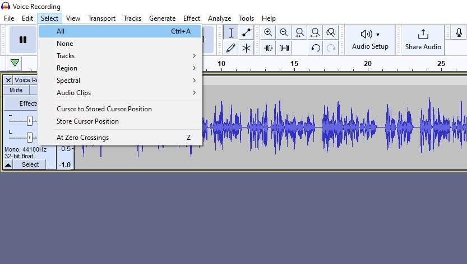Click the Pause playback button
Image resolution: width=467 pixels, height=264 pixels.
[23, 40]
